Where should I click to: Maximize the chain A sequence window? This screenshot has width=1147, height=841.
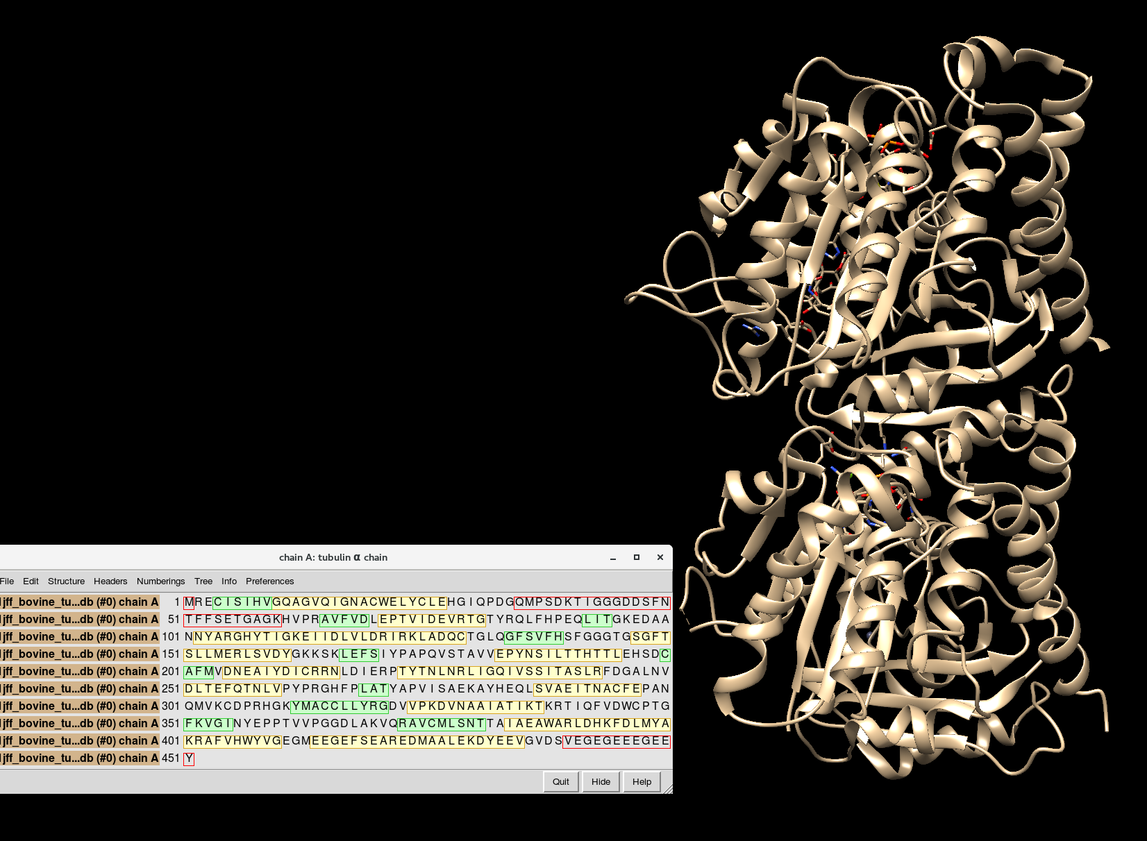tap(637, 557)
